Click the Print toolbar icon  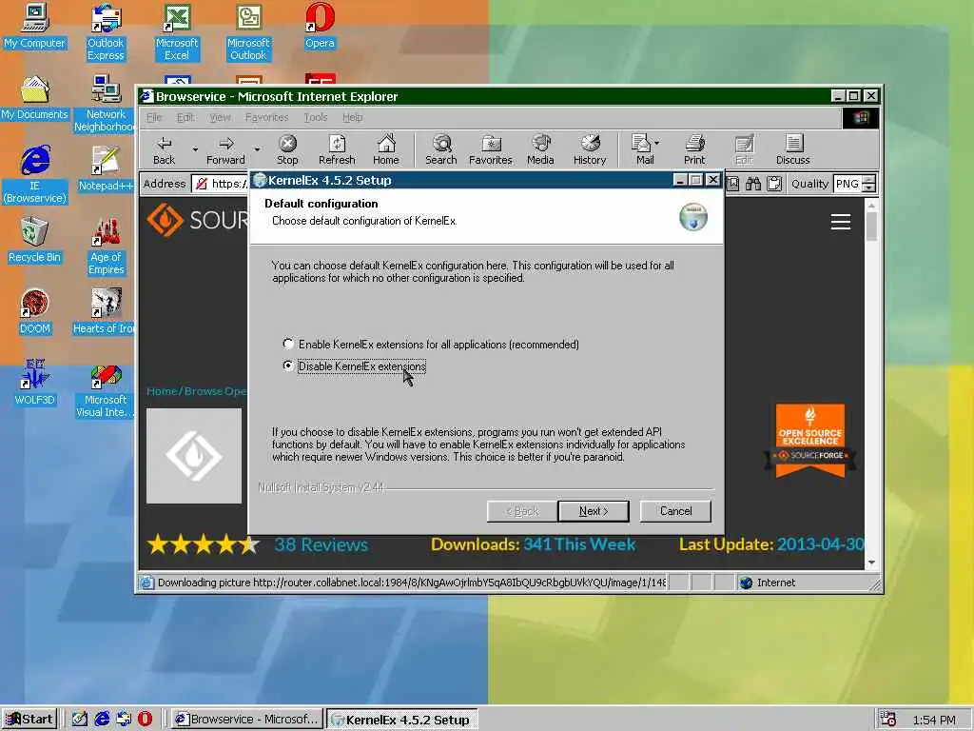694,150
